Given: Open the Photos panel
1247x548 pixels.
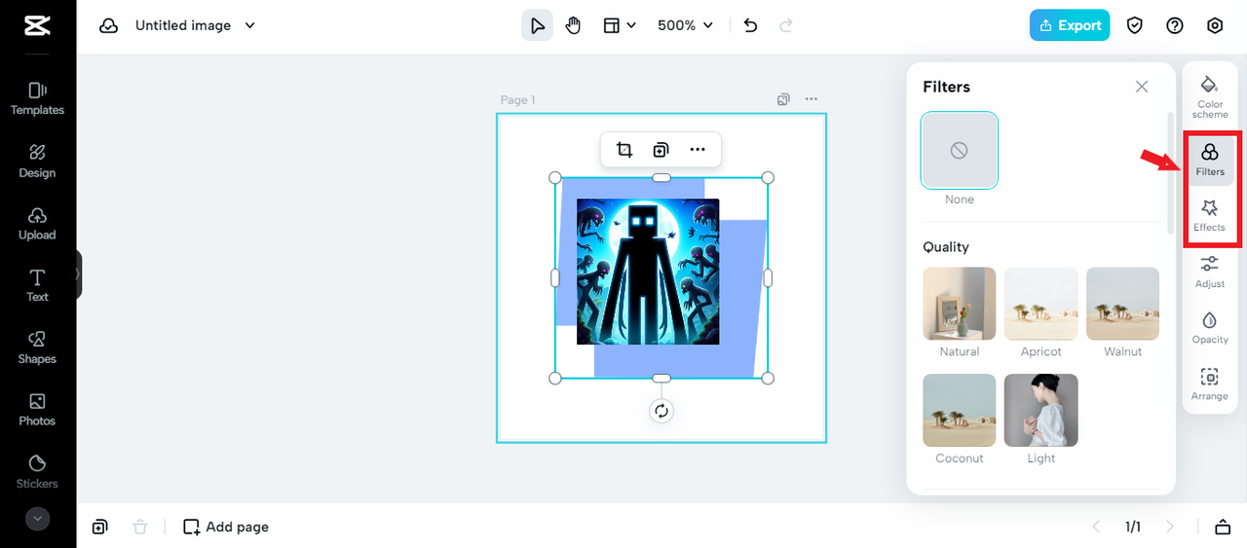Looking at the screenshot, I should [x=37, y=410].
